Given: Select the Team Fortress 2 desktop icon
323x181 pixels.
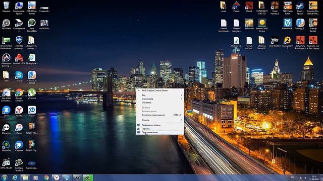Looking at the screenshot, I should (275, 8).
